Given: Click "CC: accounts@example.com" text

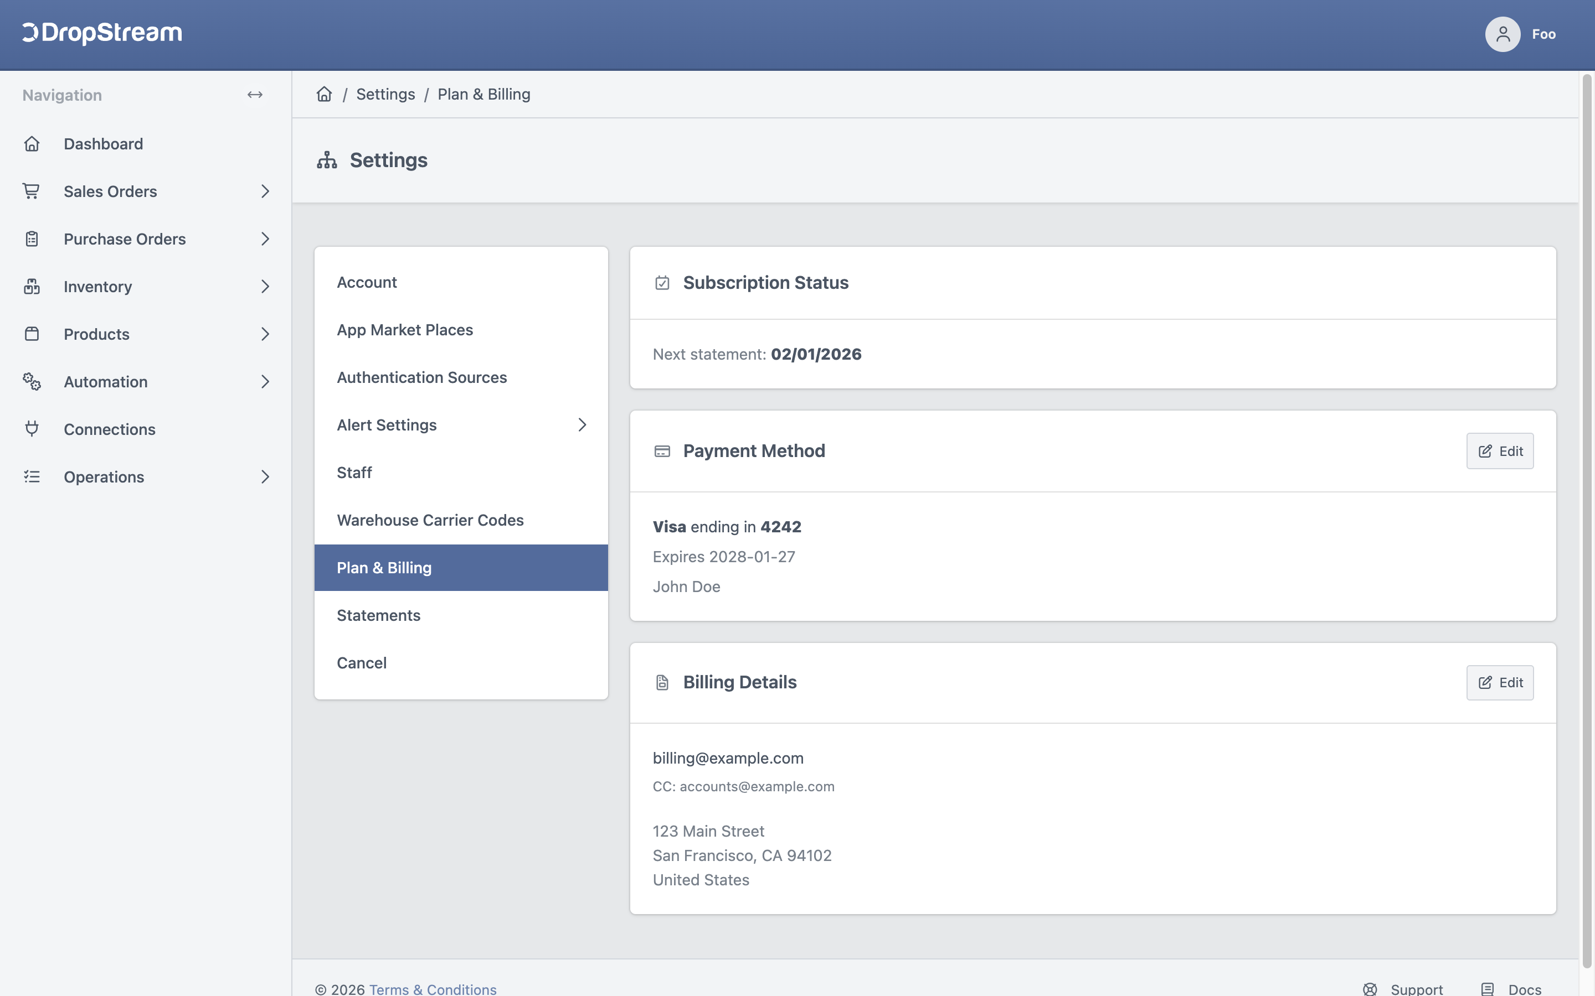Looking at the screenshot, I should click(743, 786).
